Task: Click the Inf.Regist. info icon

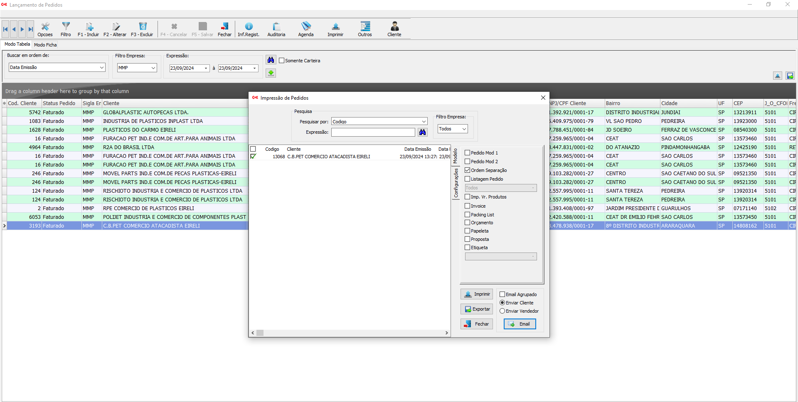Action: point(248,29)
